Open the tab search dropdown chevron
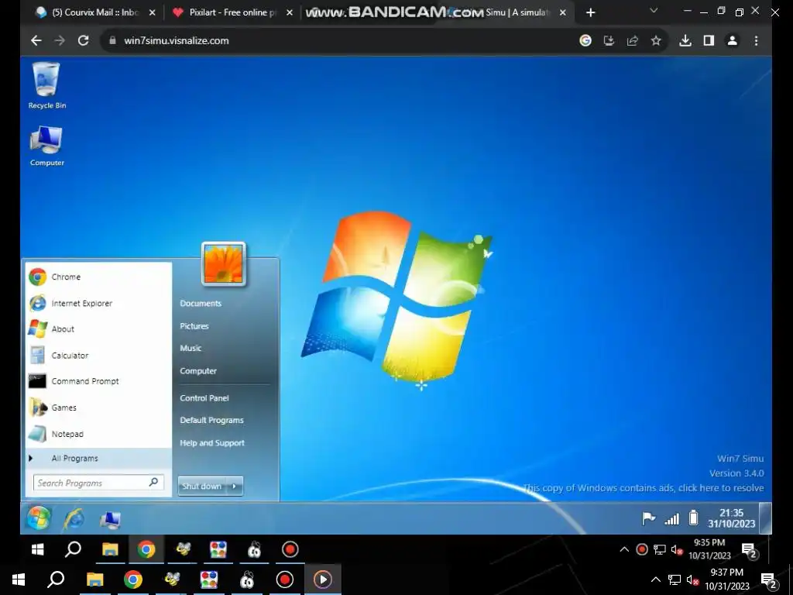 [654, 10]
